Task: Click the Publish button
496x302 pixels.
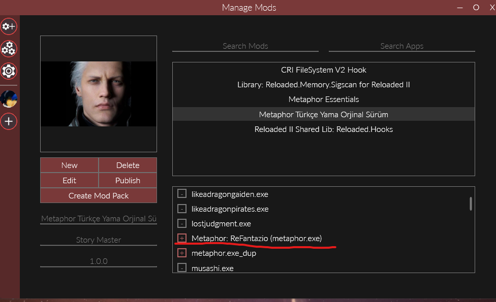Action: [x=128, y=180]
